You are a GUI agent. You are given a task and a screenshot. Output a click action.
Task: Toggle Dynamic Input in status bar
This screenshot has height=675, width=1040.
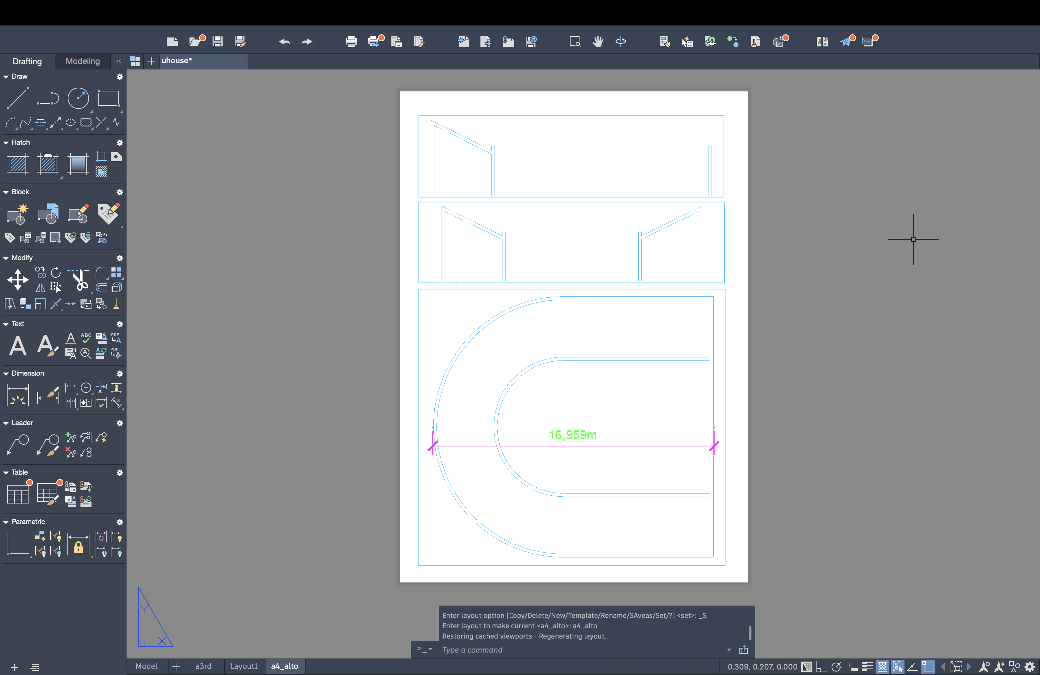(x=852, y=667)
